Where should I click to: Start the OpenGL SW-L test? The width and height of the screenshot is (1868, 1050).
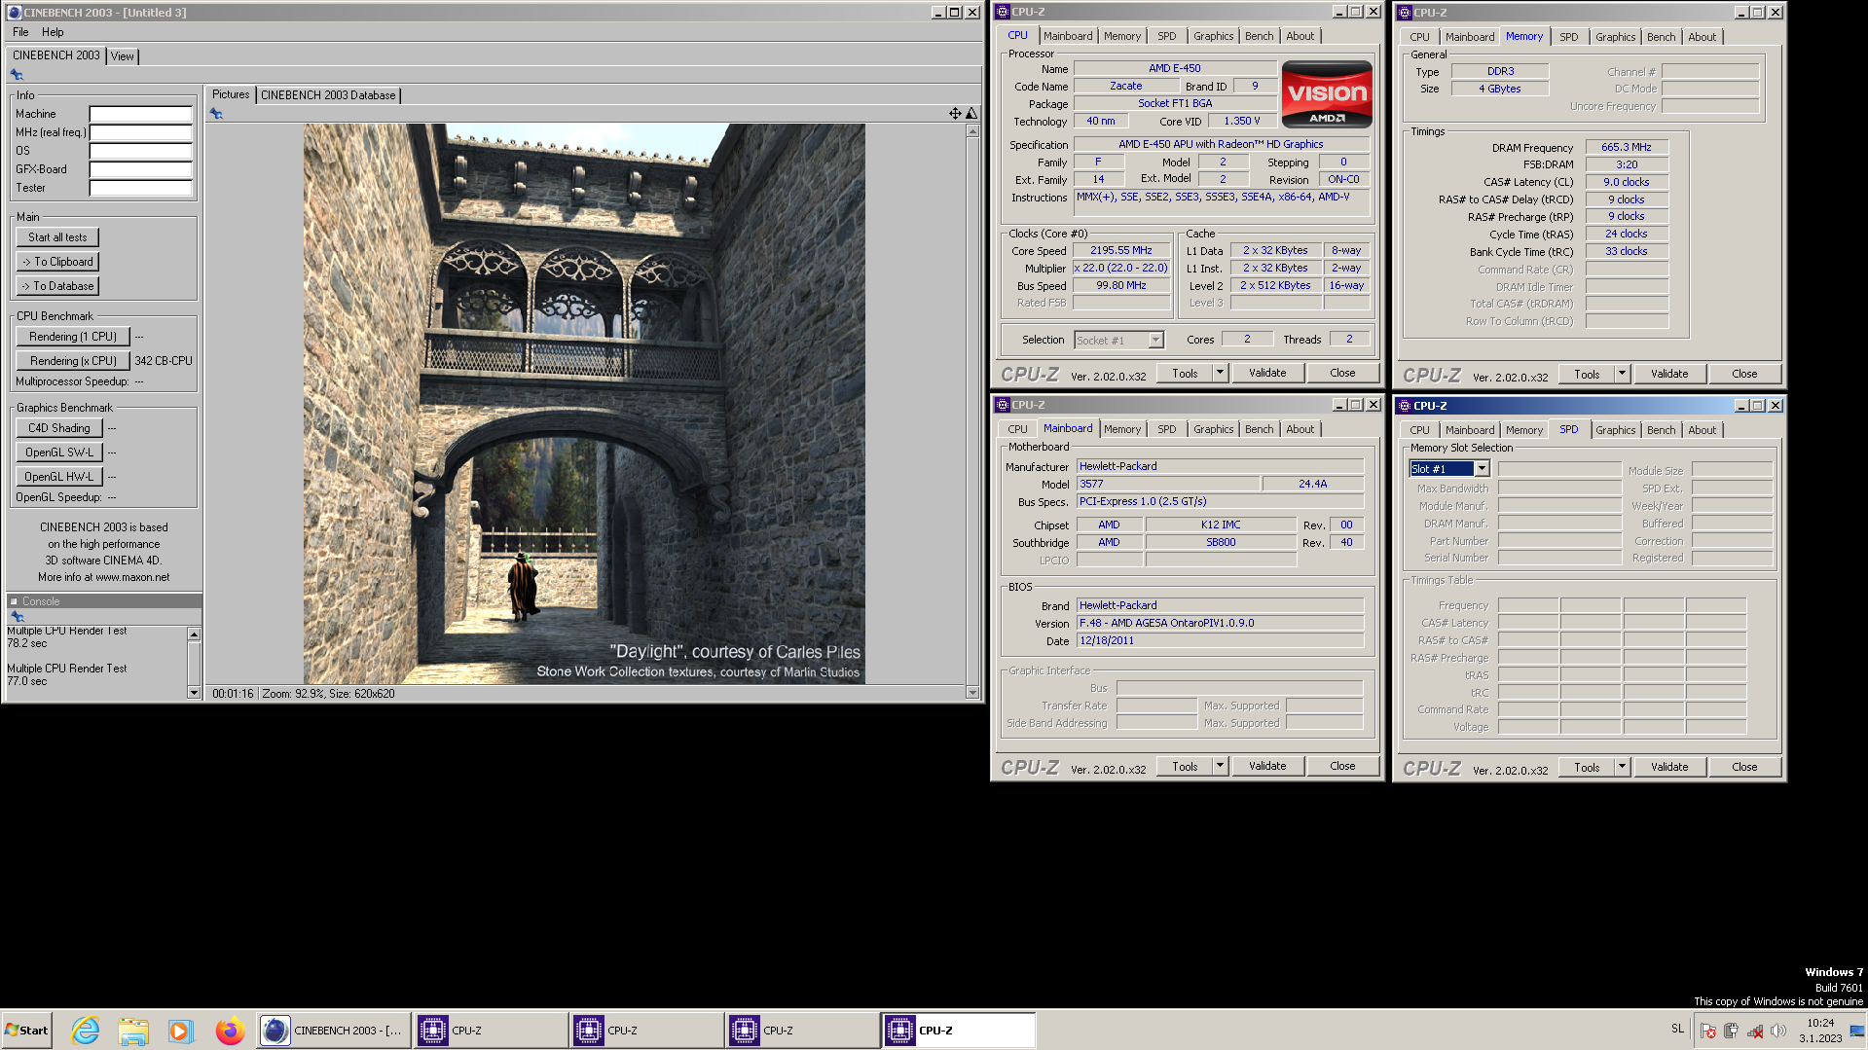tap(59, 453)
